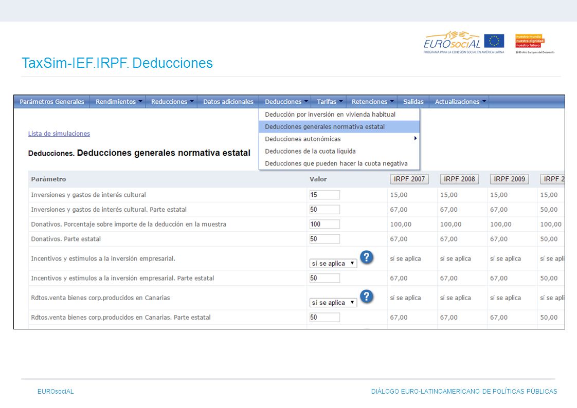
Task: Edit Rdtos.venta bienes Canarias Parte estatal value
Action: click(324, 317)
